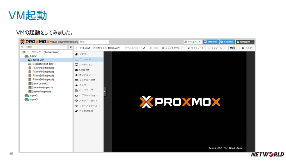Click the マイグレート migrate button

point(196,48)
